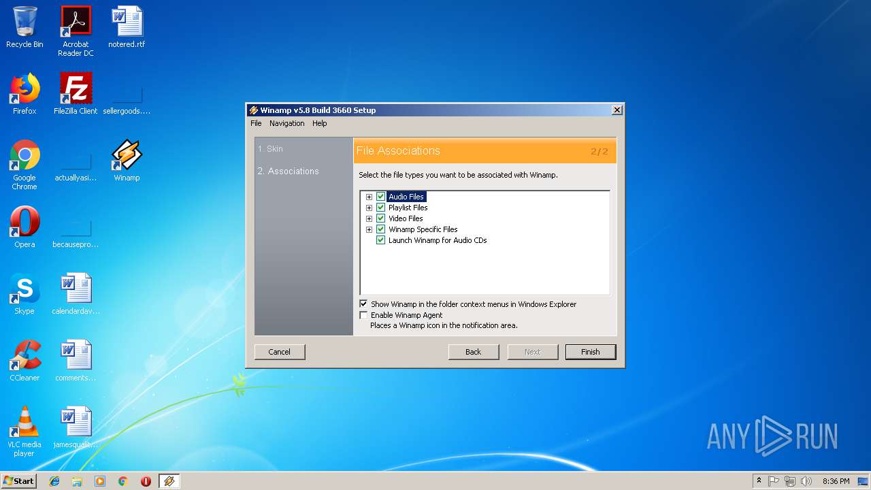This screenshot has height=490, width=871.
Task: Click the Back button
Action: point(473,352)
